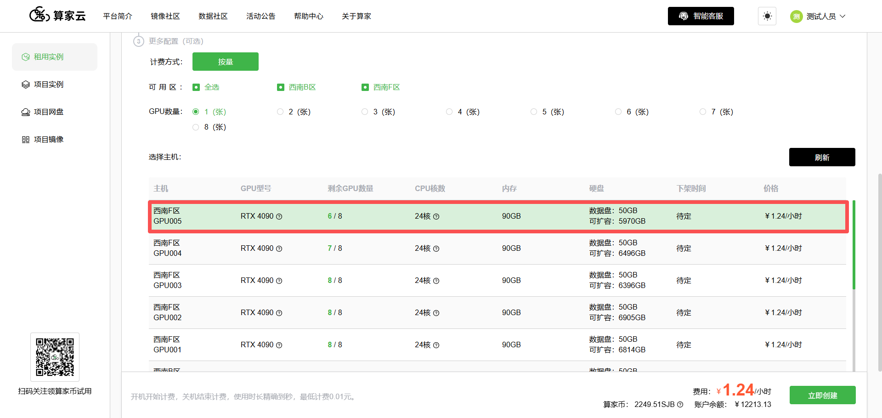
Task: Click the 剩余GPU数量 column header
Action: point(351,189)
